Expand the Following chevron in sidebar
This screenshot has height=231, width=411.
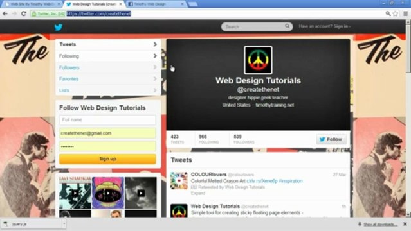155,56
